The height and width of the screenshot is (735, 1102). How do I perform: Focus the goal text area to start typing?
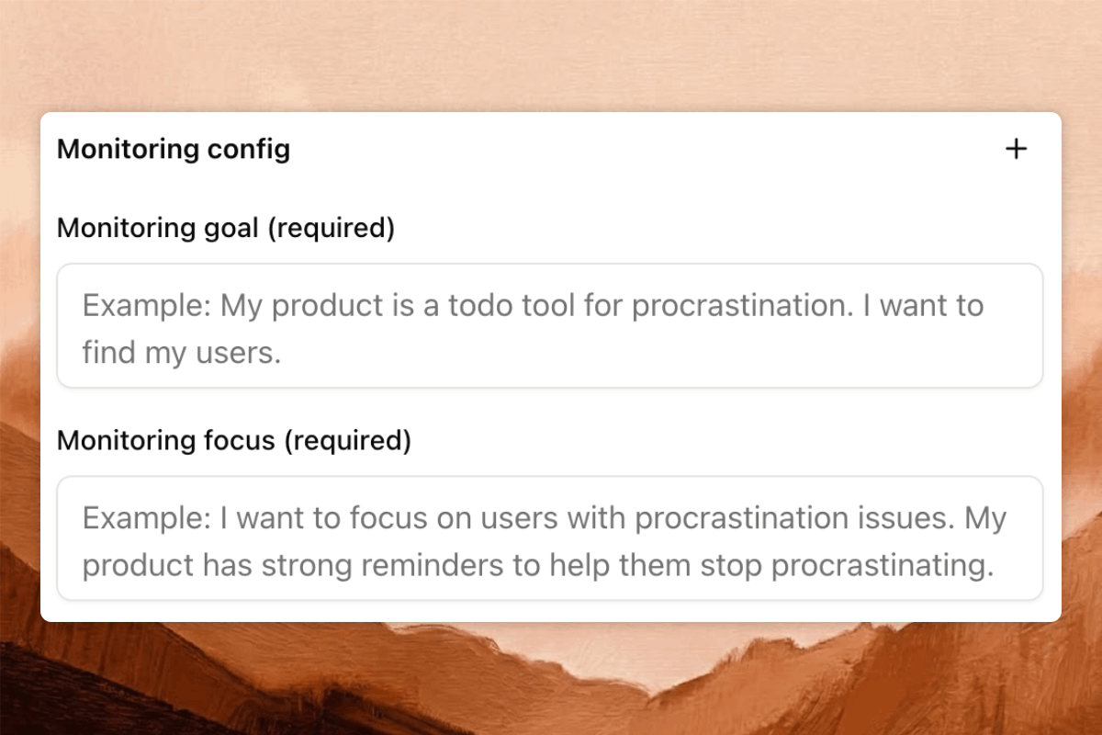pos(551,326)
